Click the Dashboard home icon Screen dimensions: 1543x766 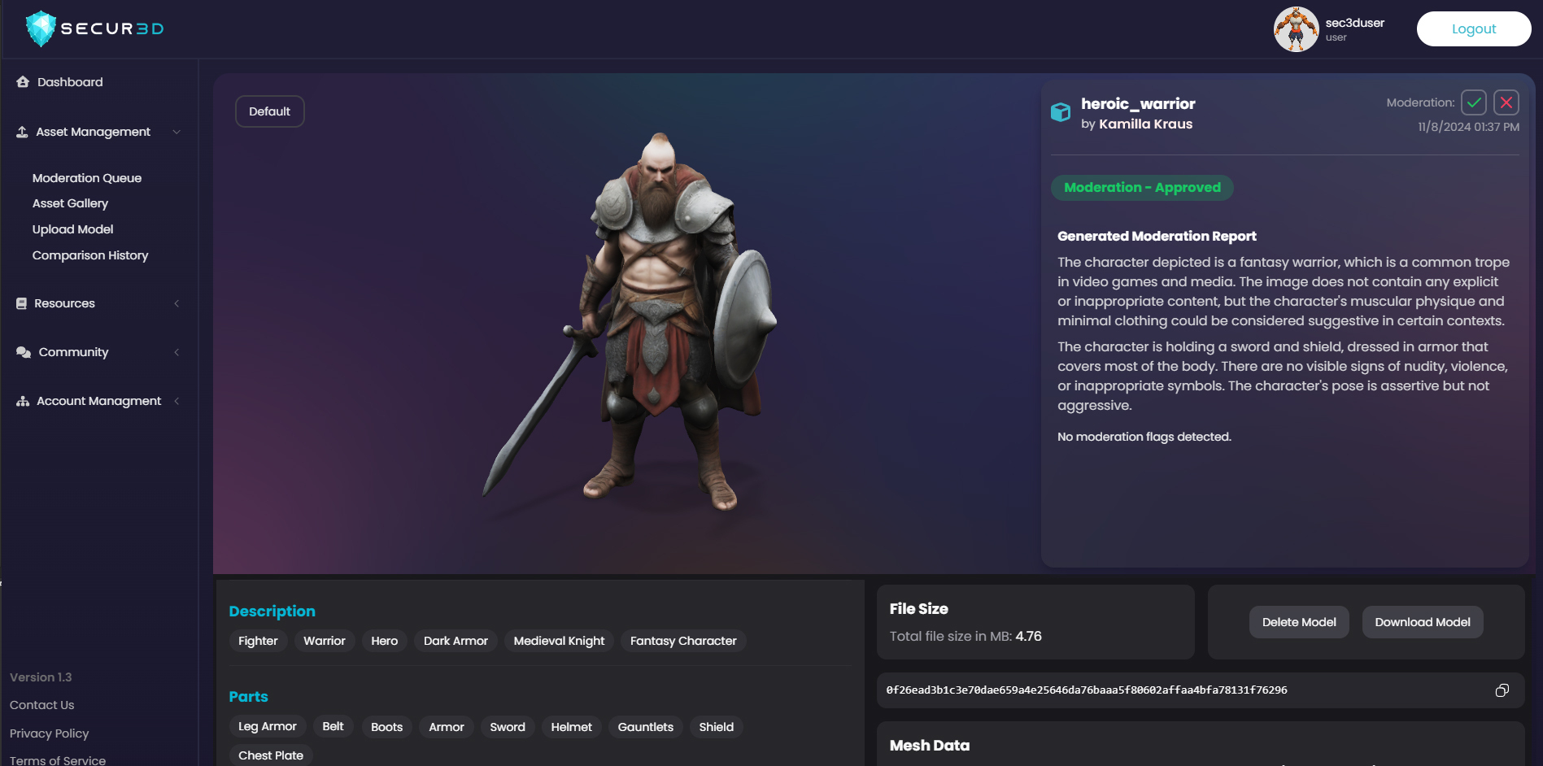[x=23, y=82]
